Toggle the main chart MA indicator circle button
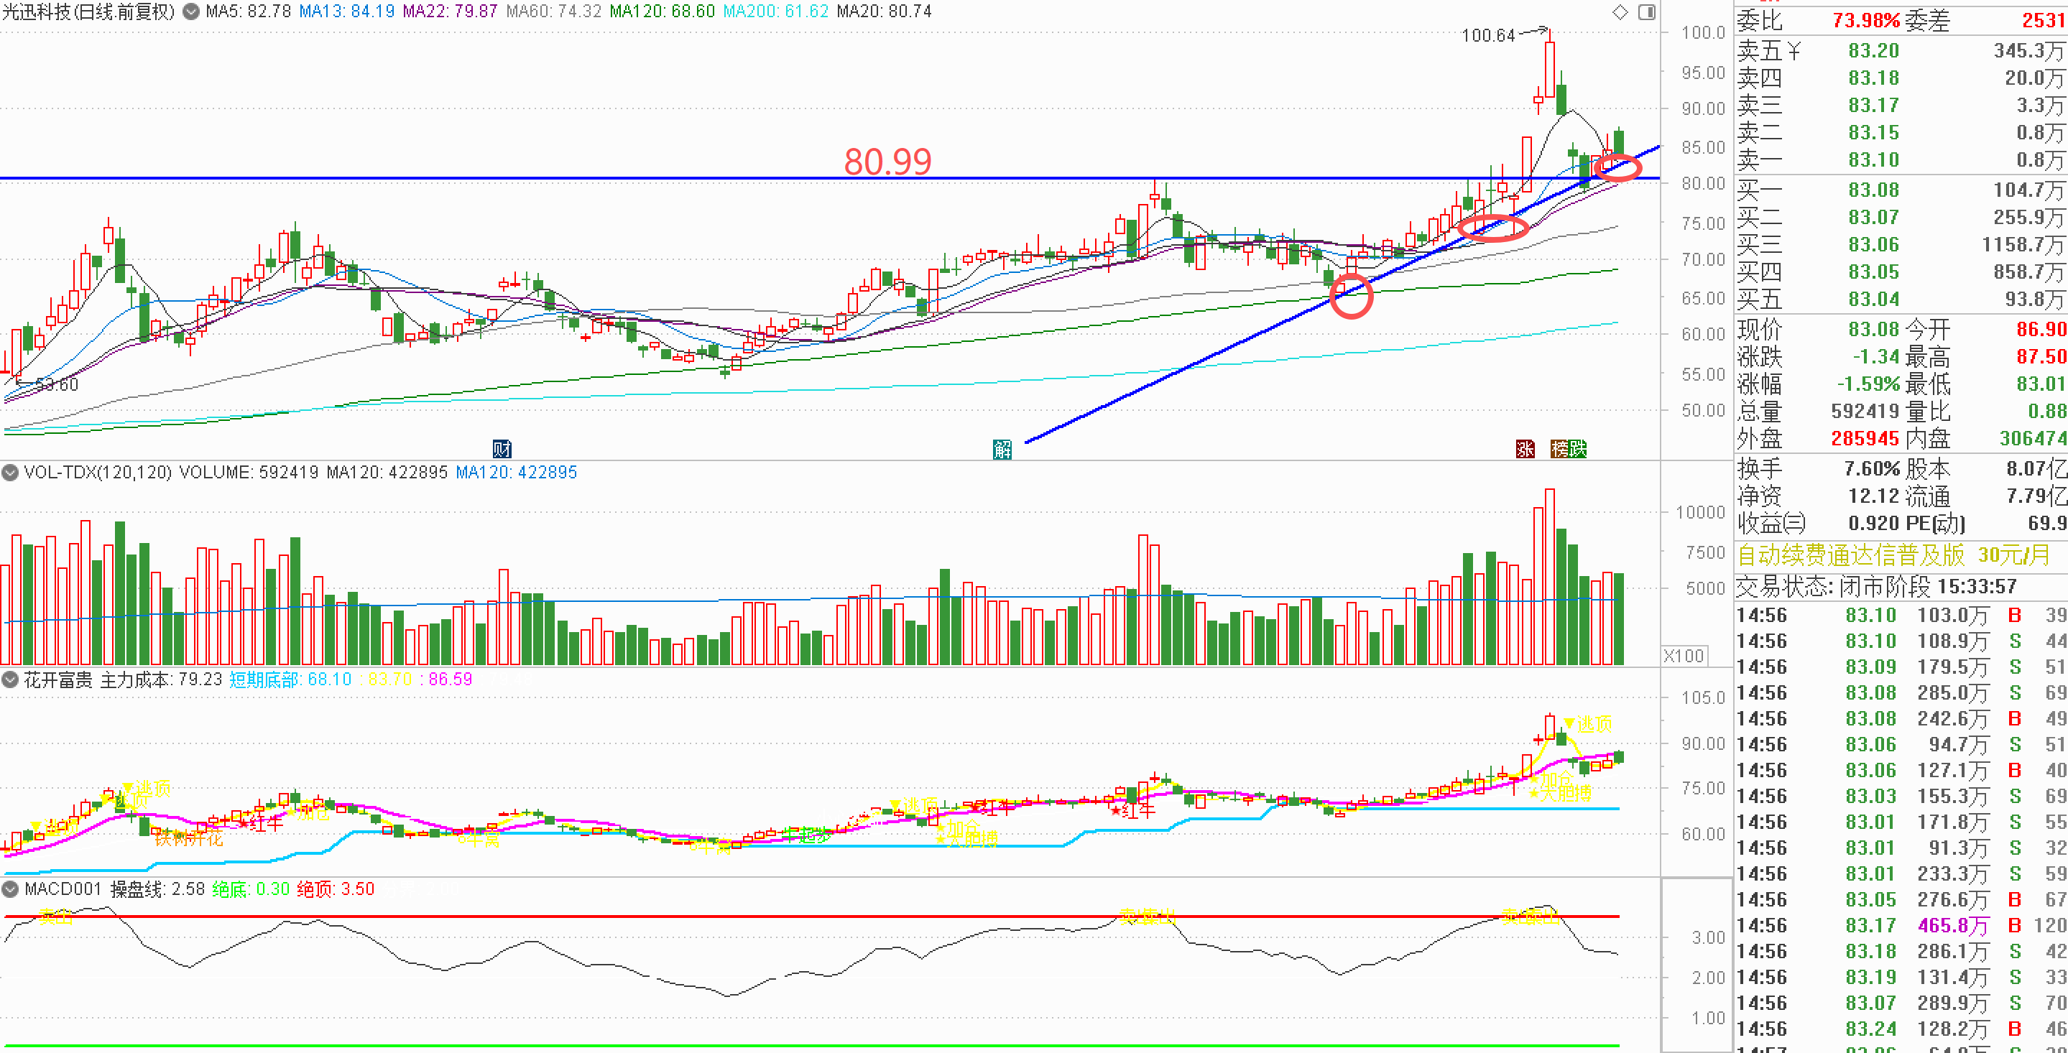This screenshot has height=1053, width=2068. tap(191, 12)
